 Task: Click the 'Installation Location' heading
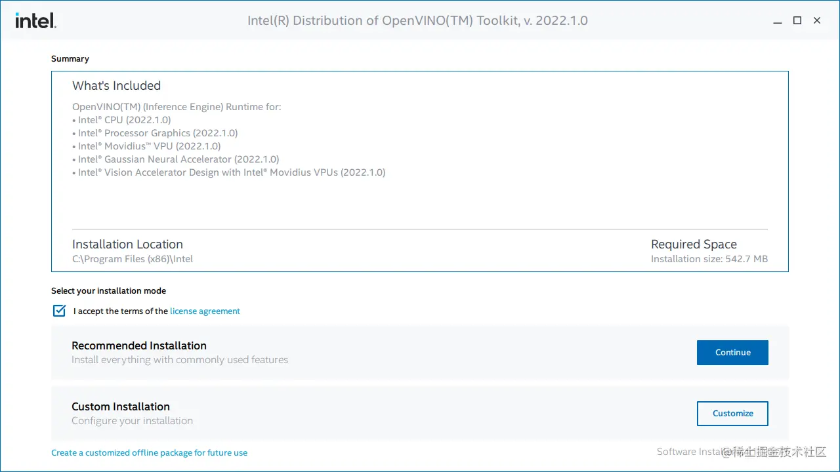[x=127, y=245]
